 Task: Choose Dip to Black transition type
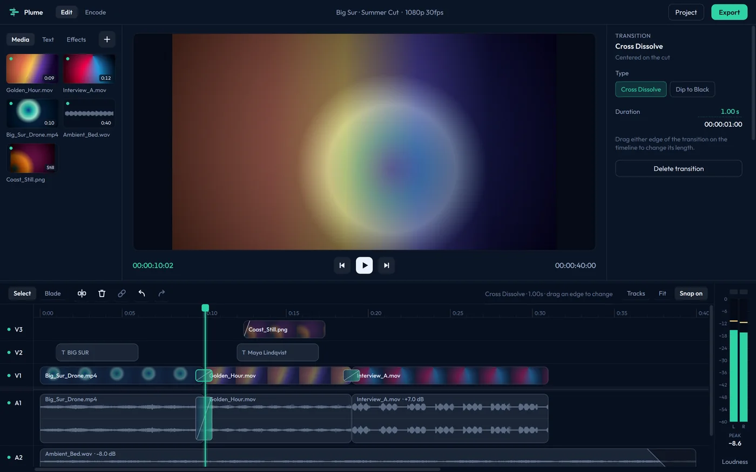tap(692, 90)
